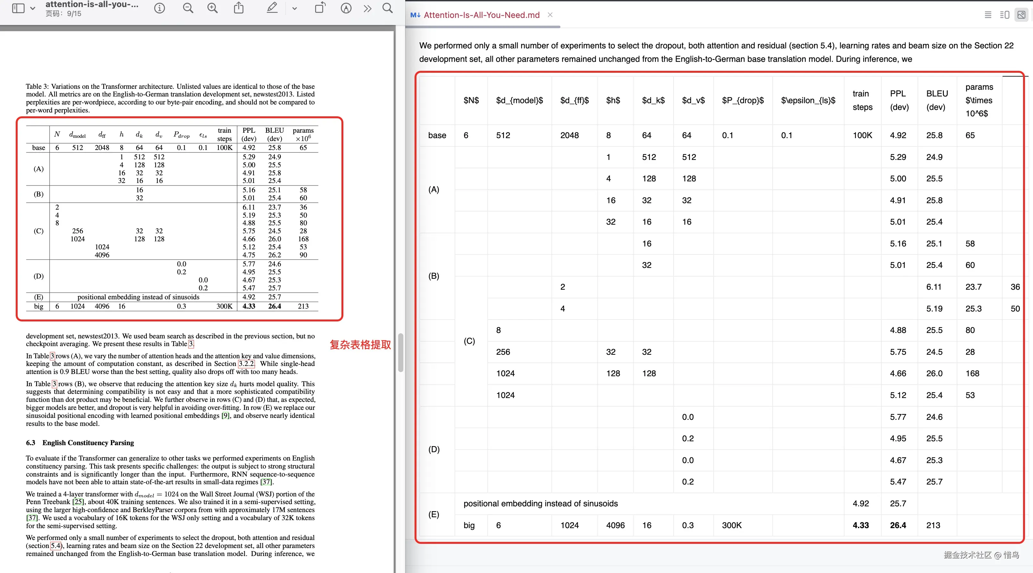This screenshot has width=1033, height=573.
Task: Rotate the PDF page
Action: point(320,8)
